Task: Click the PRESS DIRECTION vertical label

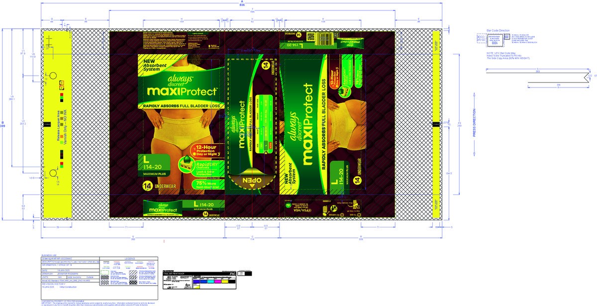Action: [x=475, y=122]
